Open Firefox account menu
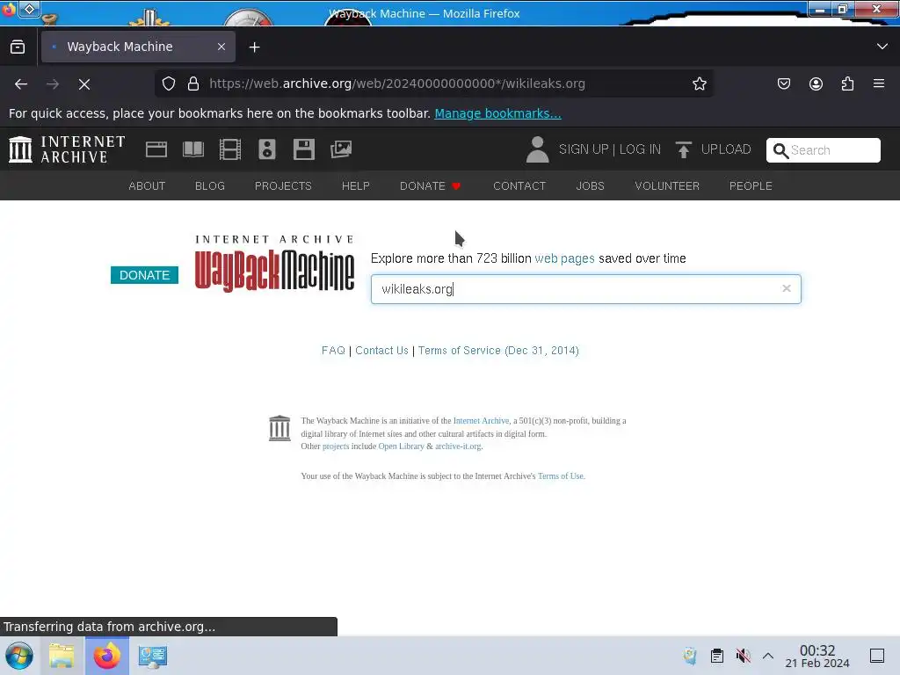This screenshot has width=900, height=675. click(816, 83)
